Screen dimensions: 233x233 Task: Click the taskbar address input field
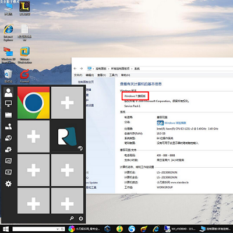38,229
